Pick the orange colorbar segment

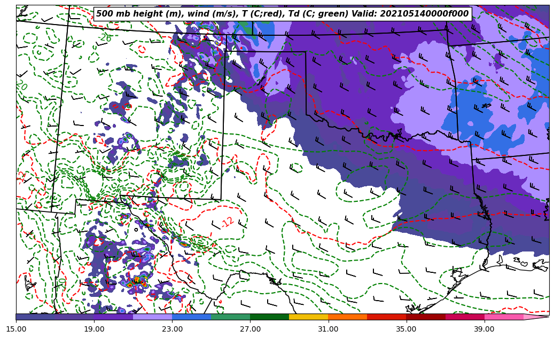click(x=347, y=317)
